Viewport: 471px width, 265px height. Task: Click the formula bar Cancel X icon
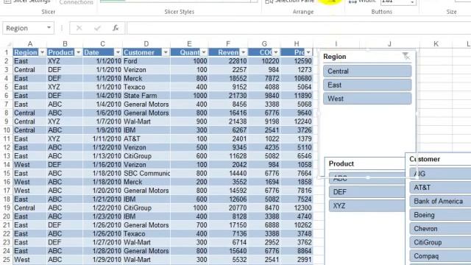coord(79,28)
